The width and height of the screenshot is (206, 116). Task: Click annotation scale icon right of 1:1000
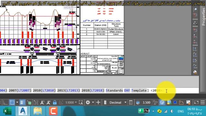81,102
